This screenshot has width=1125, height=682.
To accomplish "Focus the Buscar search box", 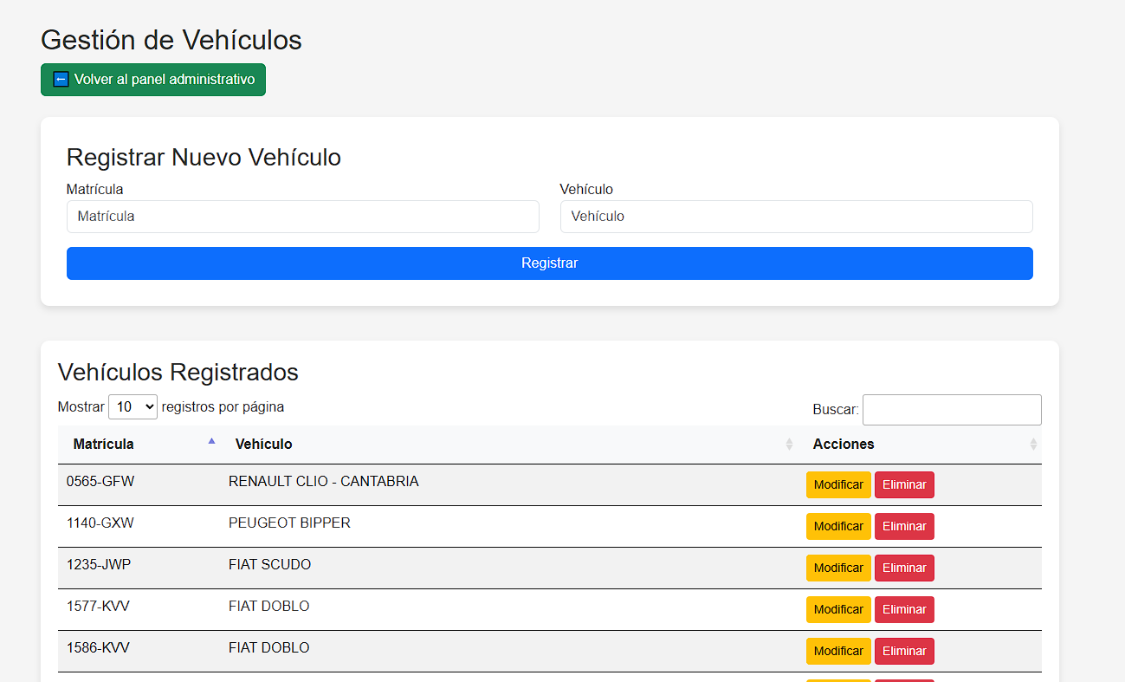I will (x=951, y=410).
